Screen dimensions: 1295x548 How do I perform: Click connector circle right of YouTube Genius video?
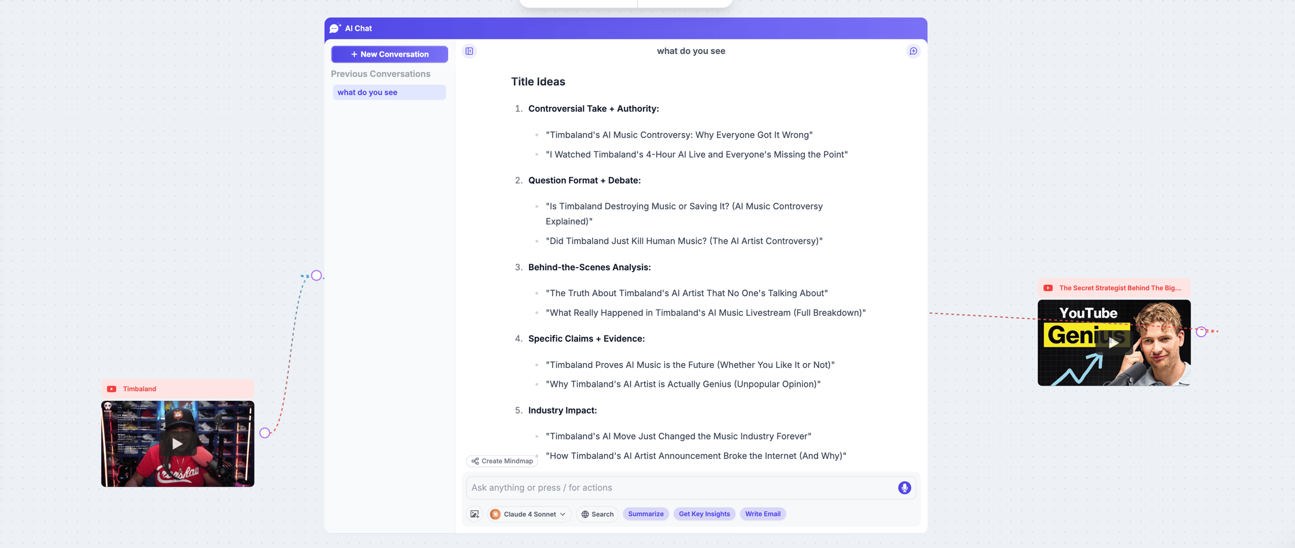point(1201,332)
